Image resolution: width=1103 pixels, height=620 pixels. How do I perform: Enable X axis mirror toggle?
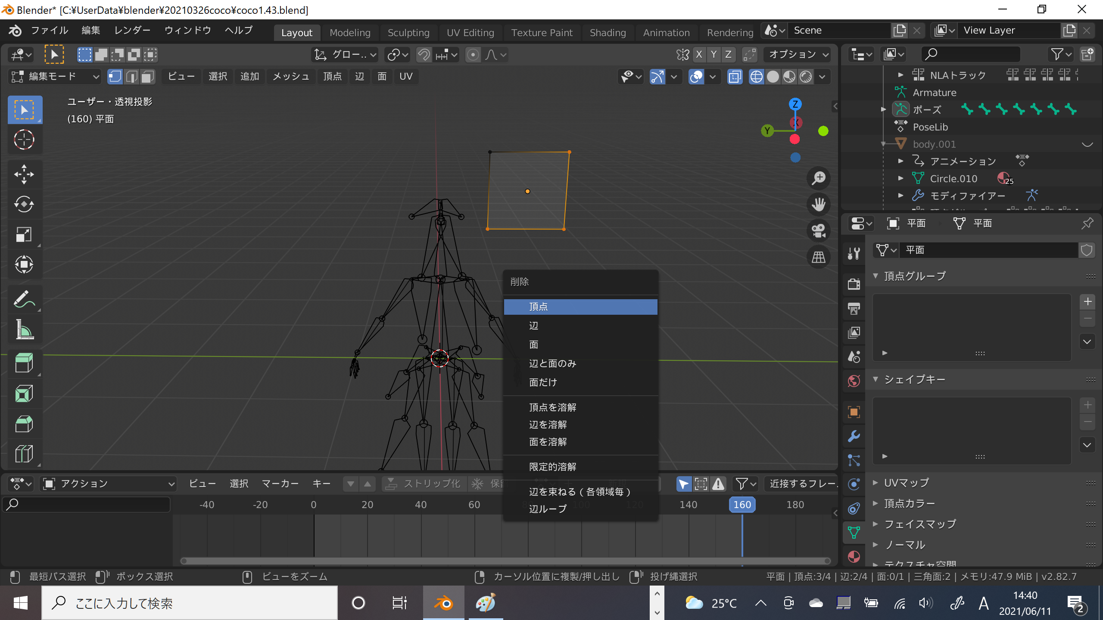pyautogui.click(x=699, y=55)
